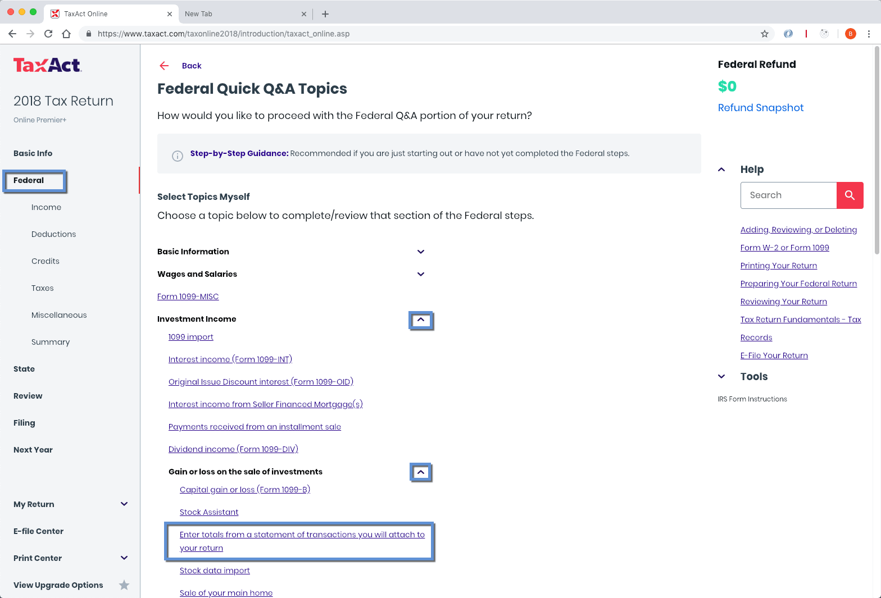Image resolution: width=881 pixels, height=598 pixels.
Task: Open the Stock Assistant link
Action: pos(209,512)
